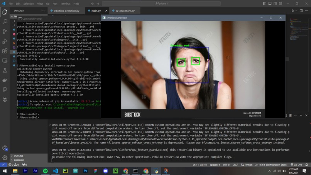Open the Selection menu
311x175 pixels.
point(29,3)
